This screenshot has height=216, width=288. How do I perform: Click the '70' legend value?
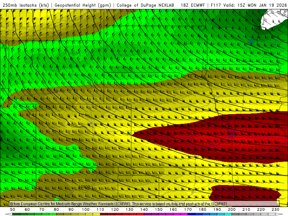coord(42,210)
